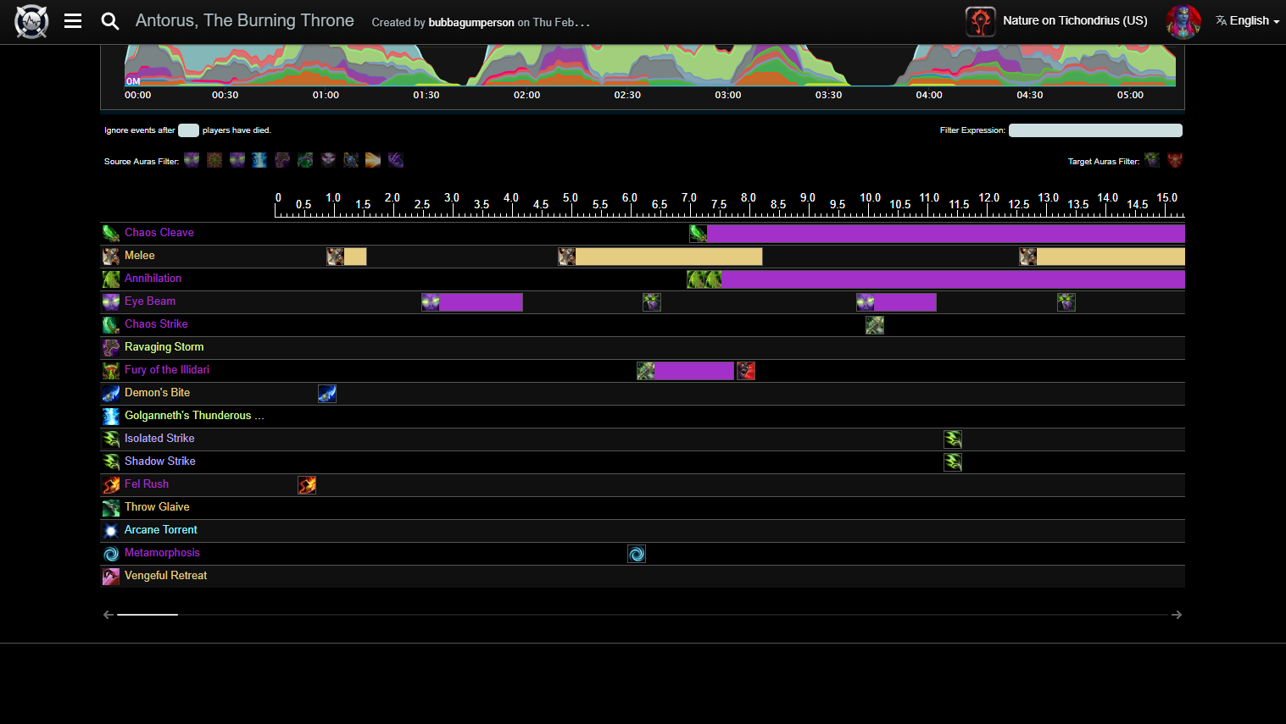This screenshot has width=1286, height=724.
Task: Click the scrollbar left arrow
Action: click(108, 615)
